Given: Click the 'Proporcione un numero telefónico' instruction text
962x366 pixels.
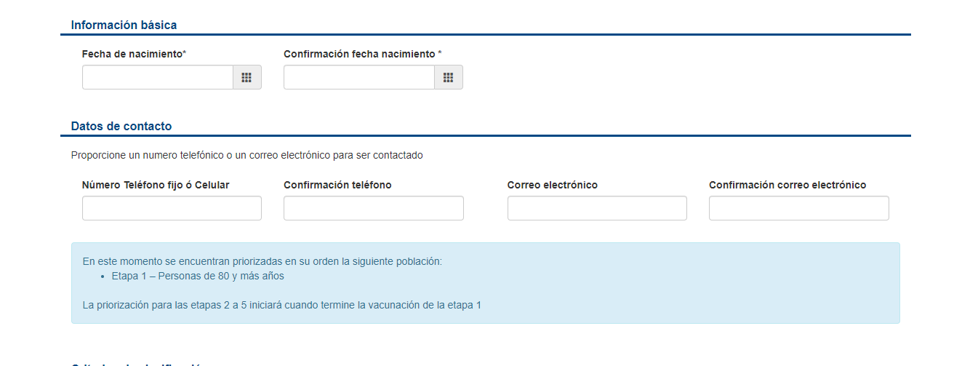Looking at the screenshot, I should coord(246,155).
